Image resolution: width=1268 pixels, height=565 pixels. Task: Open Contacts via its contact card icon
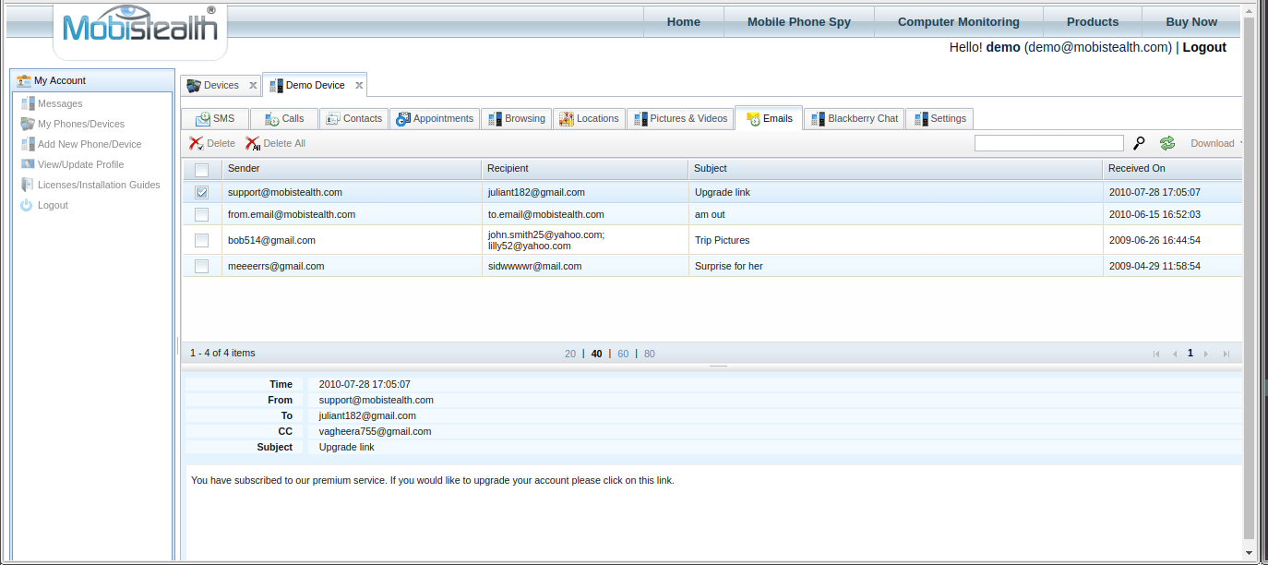[333, 119]
